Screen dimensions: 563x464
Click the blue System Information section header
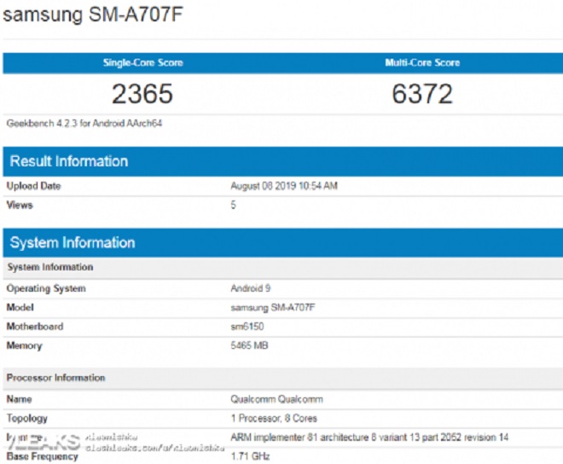[72, 243]
